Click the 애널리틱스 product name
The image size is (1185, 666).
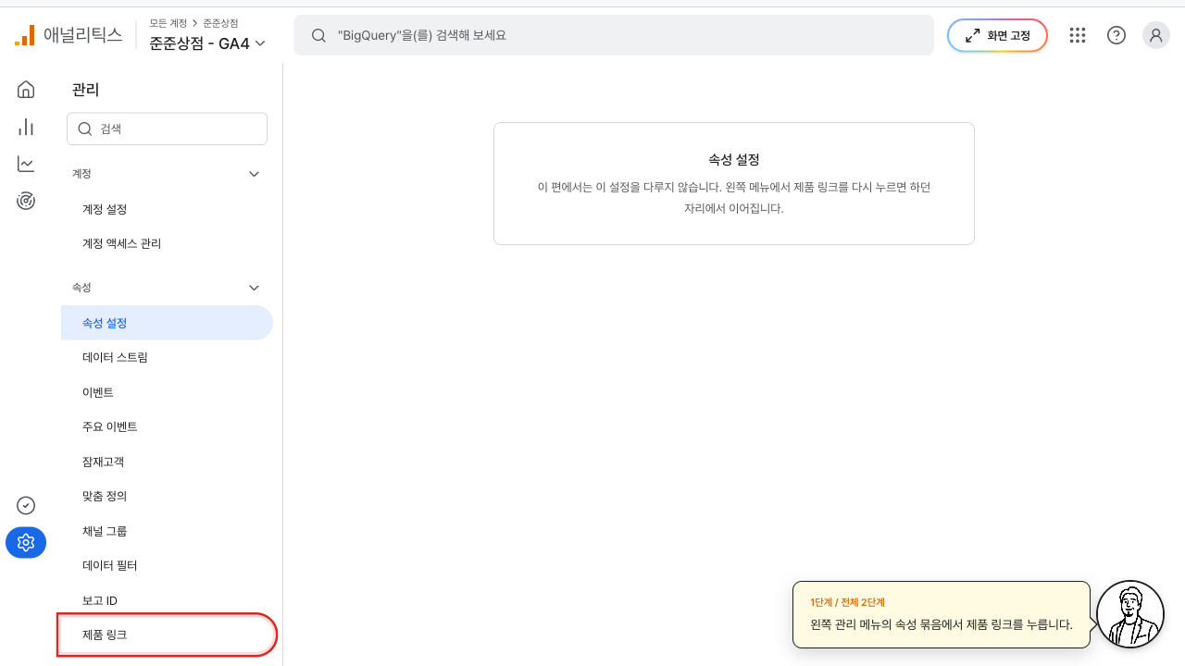pyautogui.click(x=83, y=35)
